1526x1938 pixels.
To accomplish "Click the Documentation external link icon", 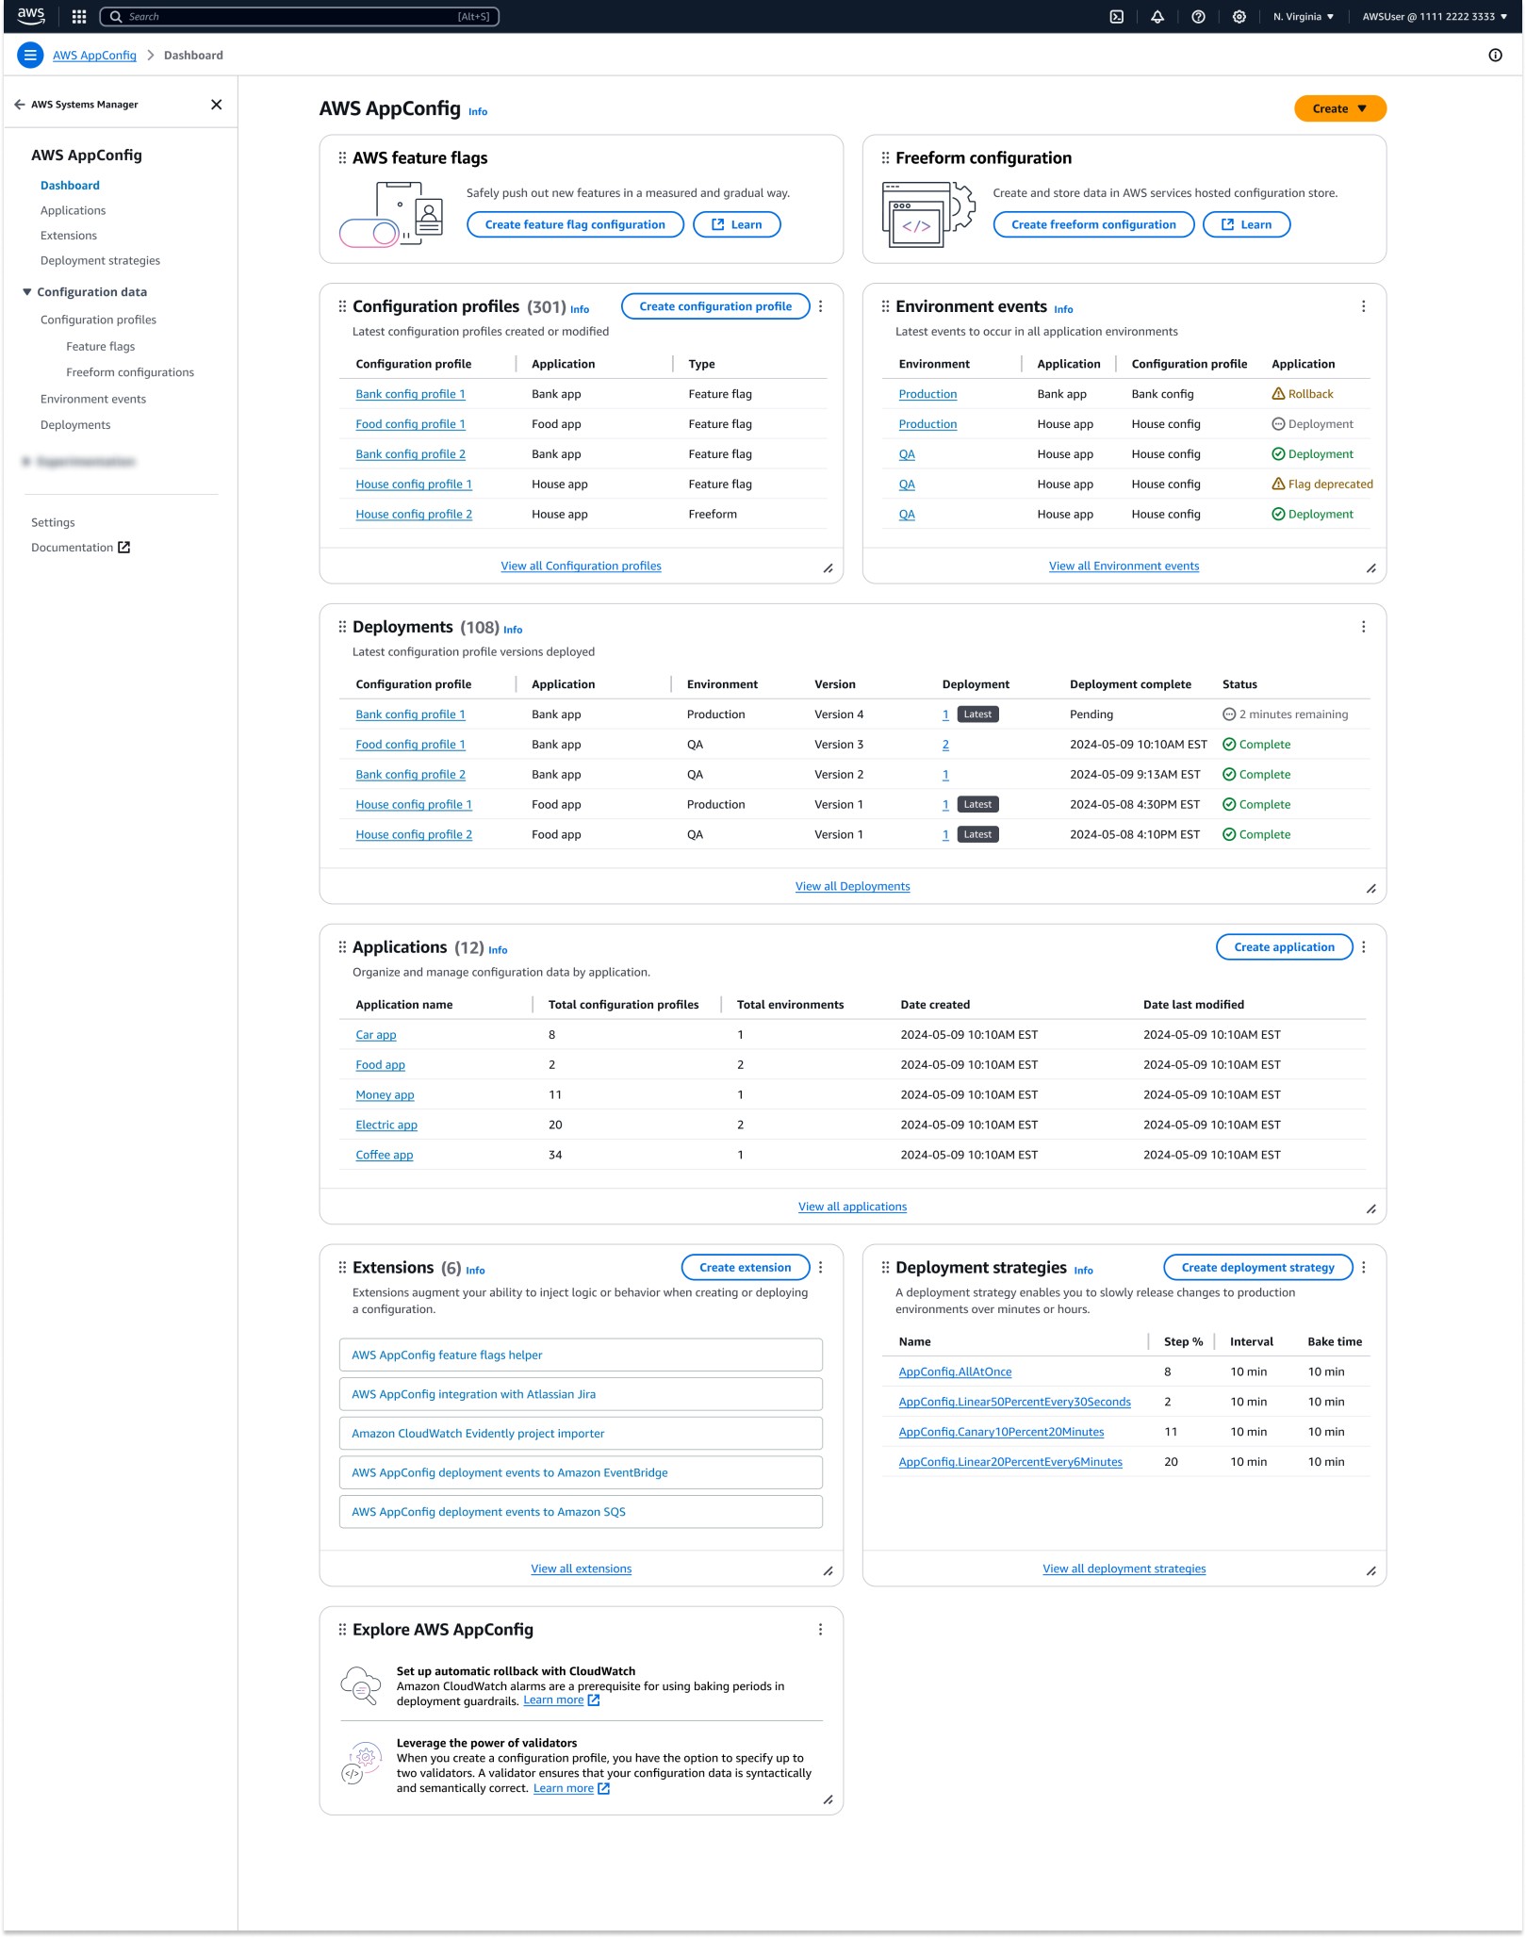I will 124,548.
